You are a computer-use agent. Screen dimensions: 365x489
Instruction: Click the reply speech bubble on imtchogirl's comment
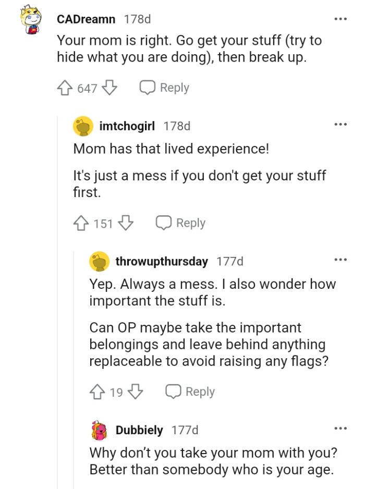164,223
